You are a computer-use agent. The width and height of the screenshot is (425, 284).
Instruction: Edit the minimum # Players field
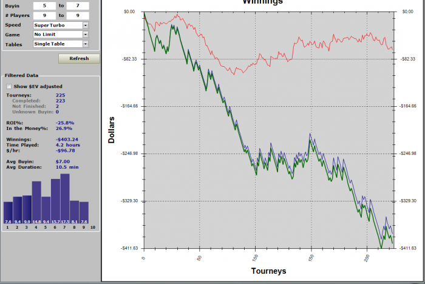click(45, 15)
